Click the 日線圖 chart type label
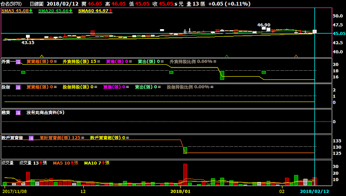 [36, 4]
